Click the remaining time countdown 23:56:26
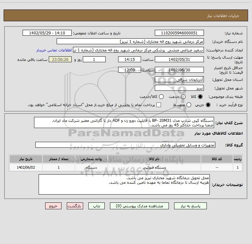 point(60,59)
